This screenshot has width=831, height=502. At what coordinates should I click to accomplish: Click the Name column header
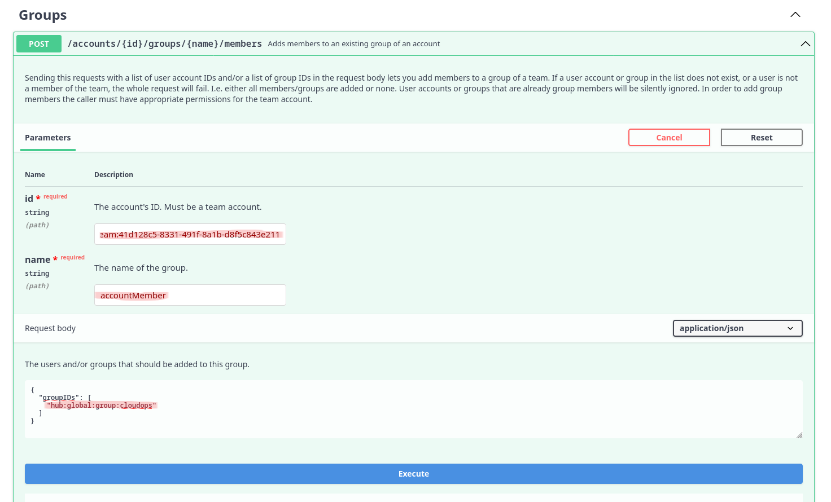point(35,175)
